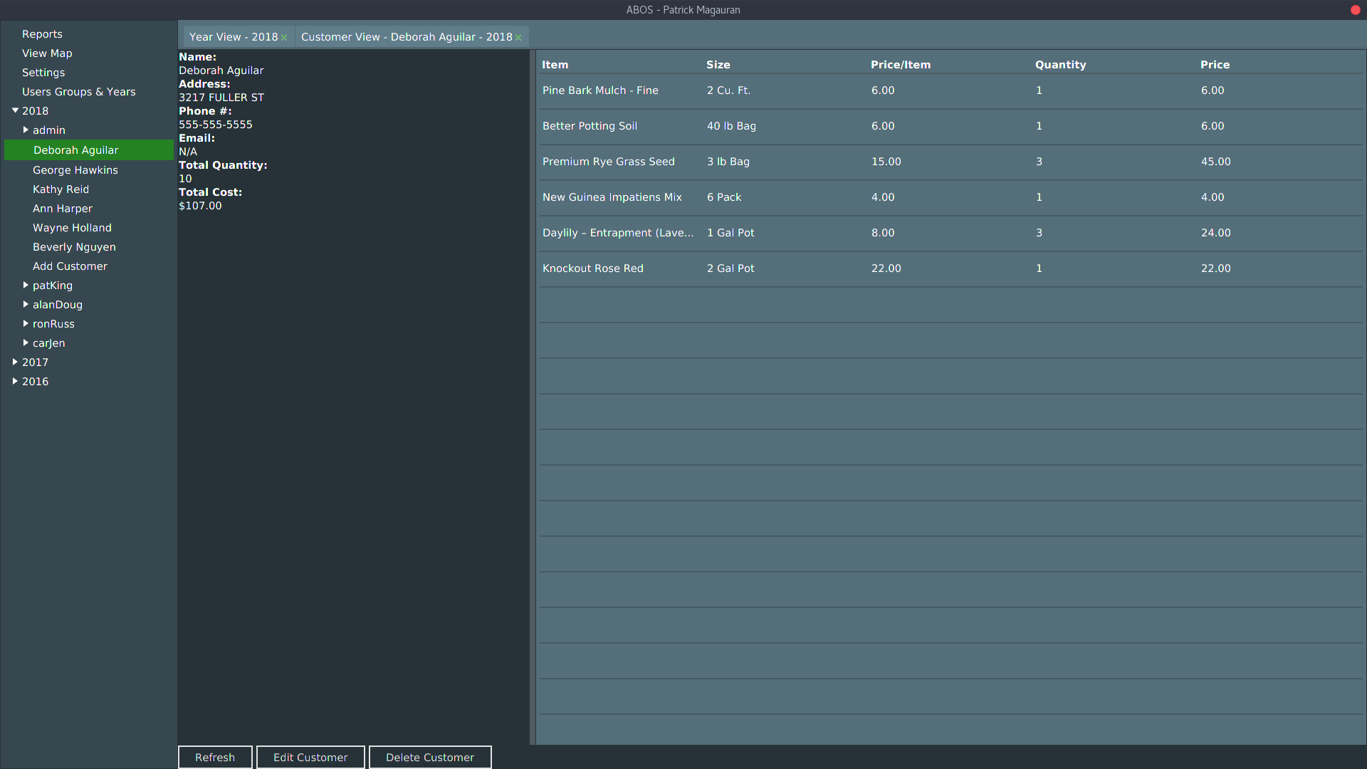Screen dimensions: 1367x769
Task: Select George Hawkins customer
Action: [x=75, y=169]
